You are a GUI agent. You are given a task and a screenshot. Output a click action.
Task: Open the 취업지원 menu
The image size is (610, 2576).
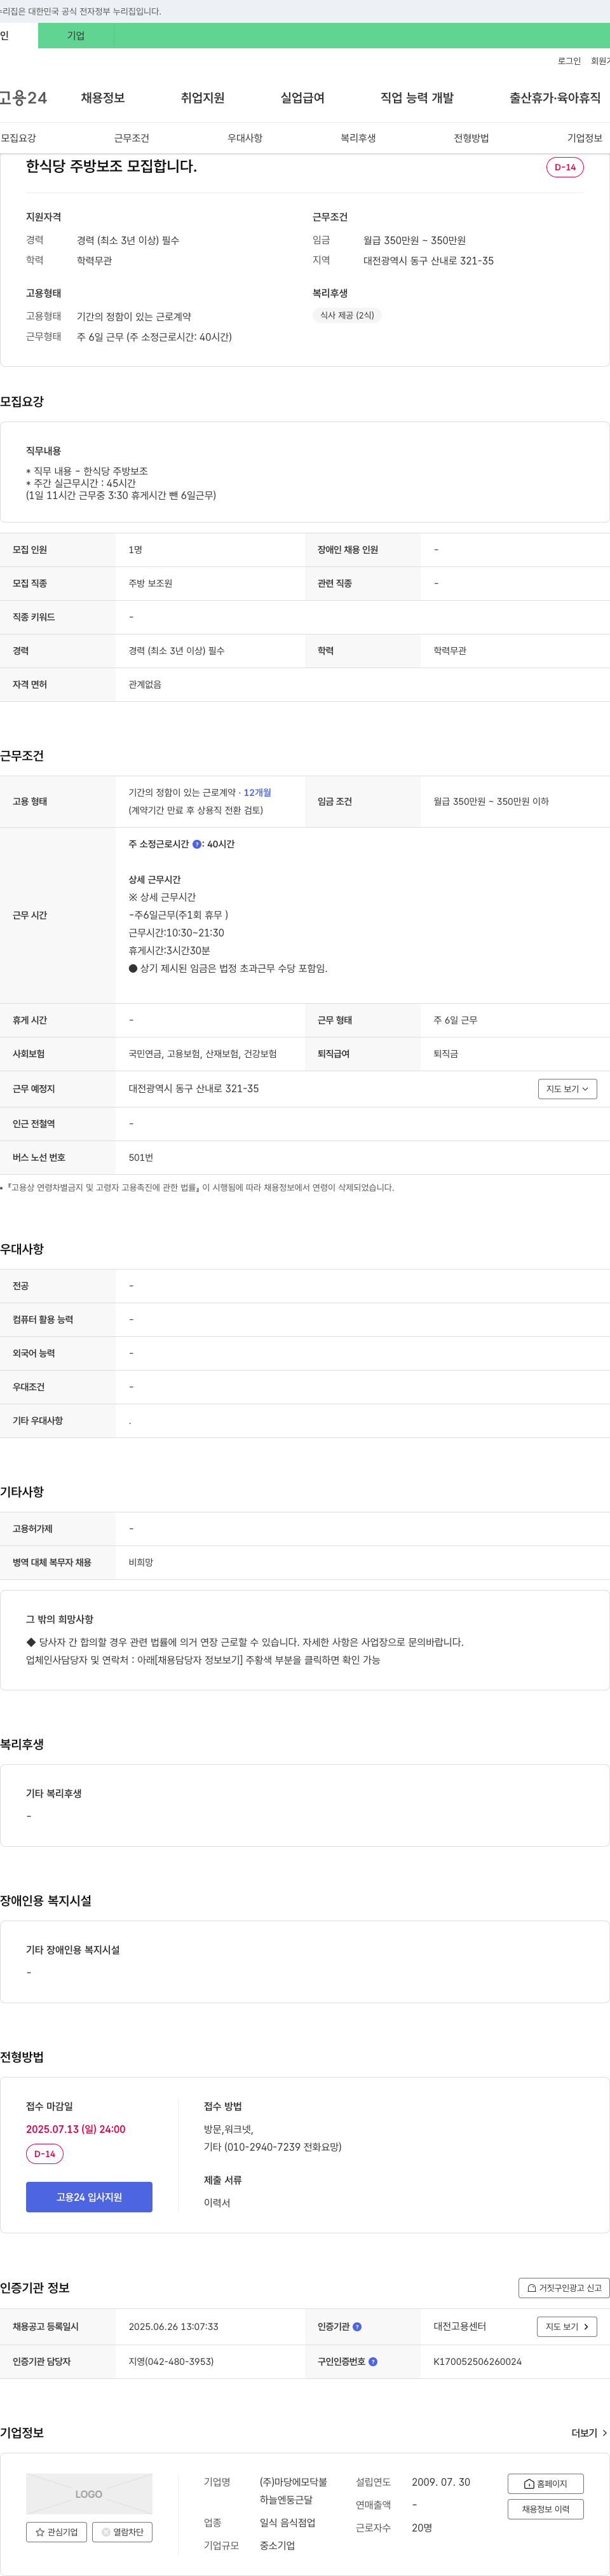pyautogui.click(x=203, y=98)
